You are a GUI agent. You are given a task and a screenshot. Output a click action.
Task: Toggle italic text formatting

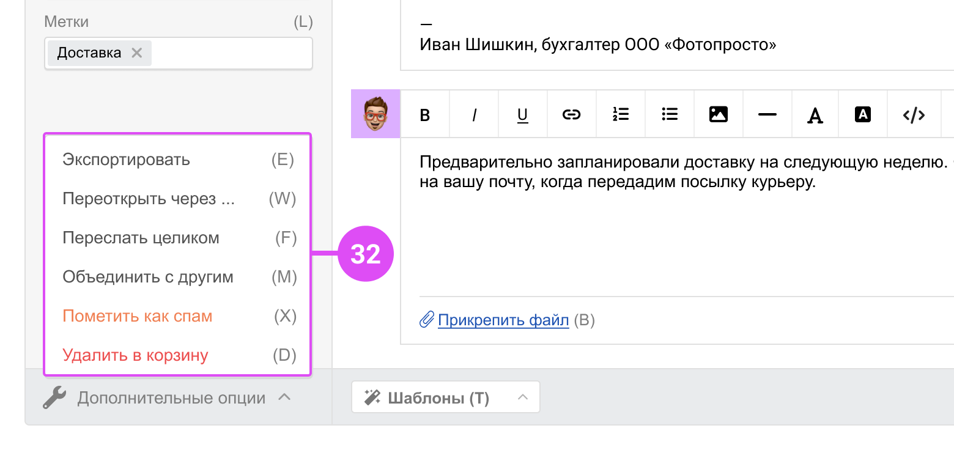[474, 114]
